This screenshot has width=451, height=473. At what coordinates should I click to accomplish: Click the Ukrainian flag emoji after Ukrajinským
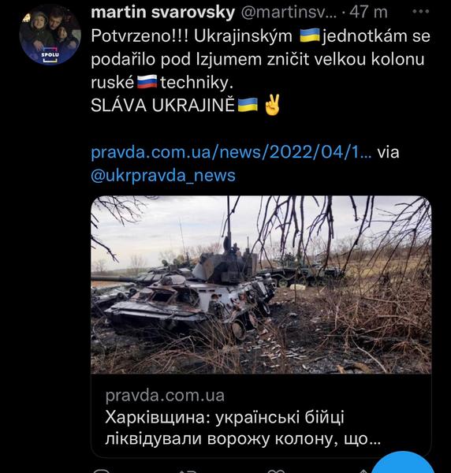coord(310,35)
